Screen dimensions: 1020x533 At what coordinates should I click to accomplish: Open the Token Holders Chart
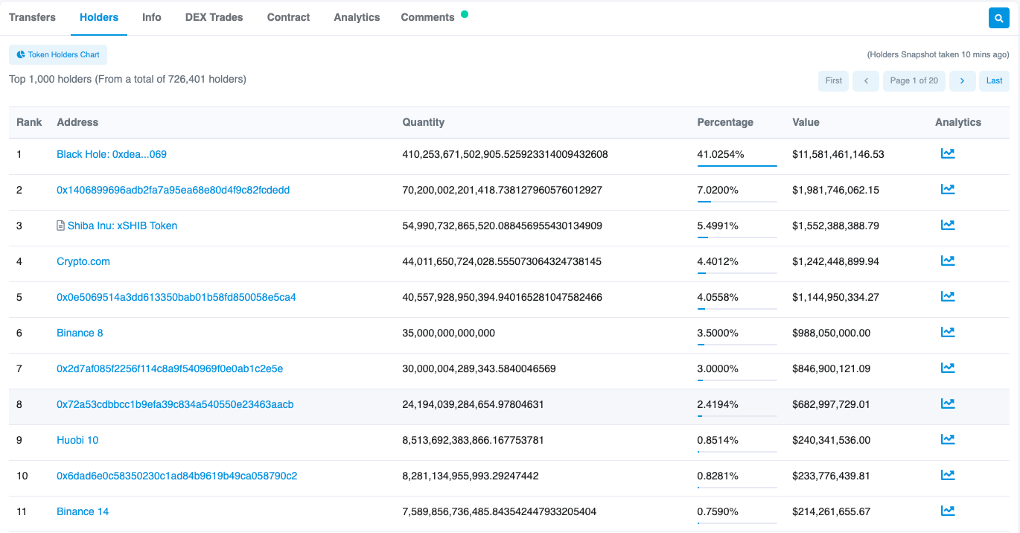pyautogui.click(x=58, y=55)
